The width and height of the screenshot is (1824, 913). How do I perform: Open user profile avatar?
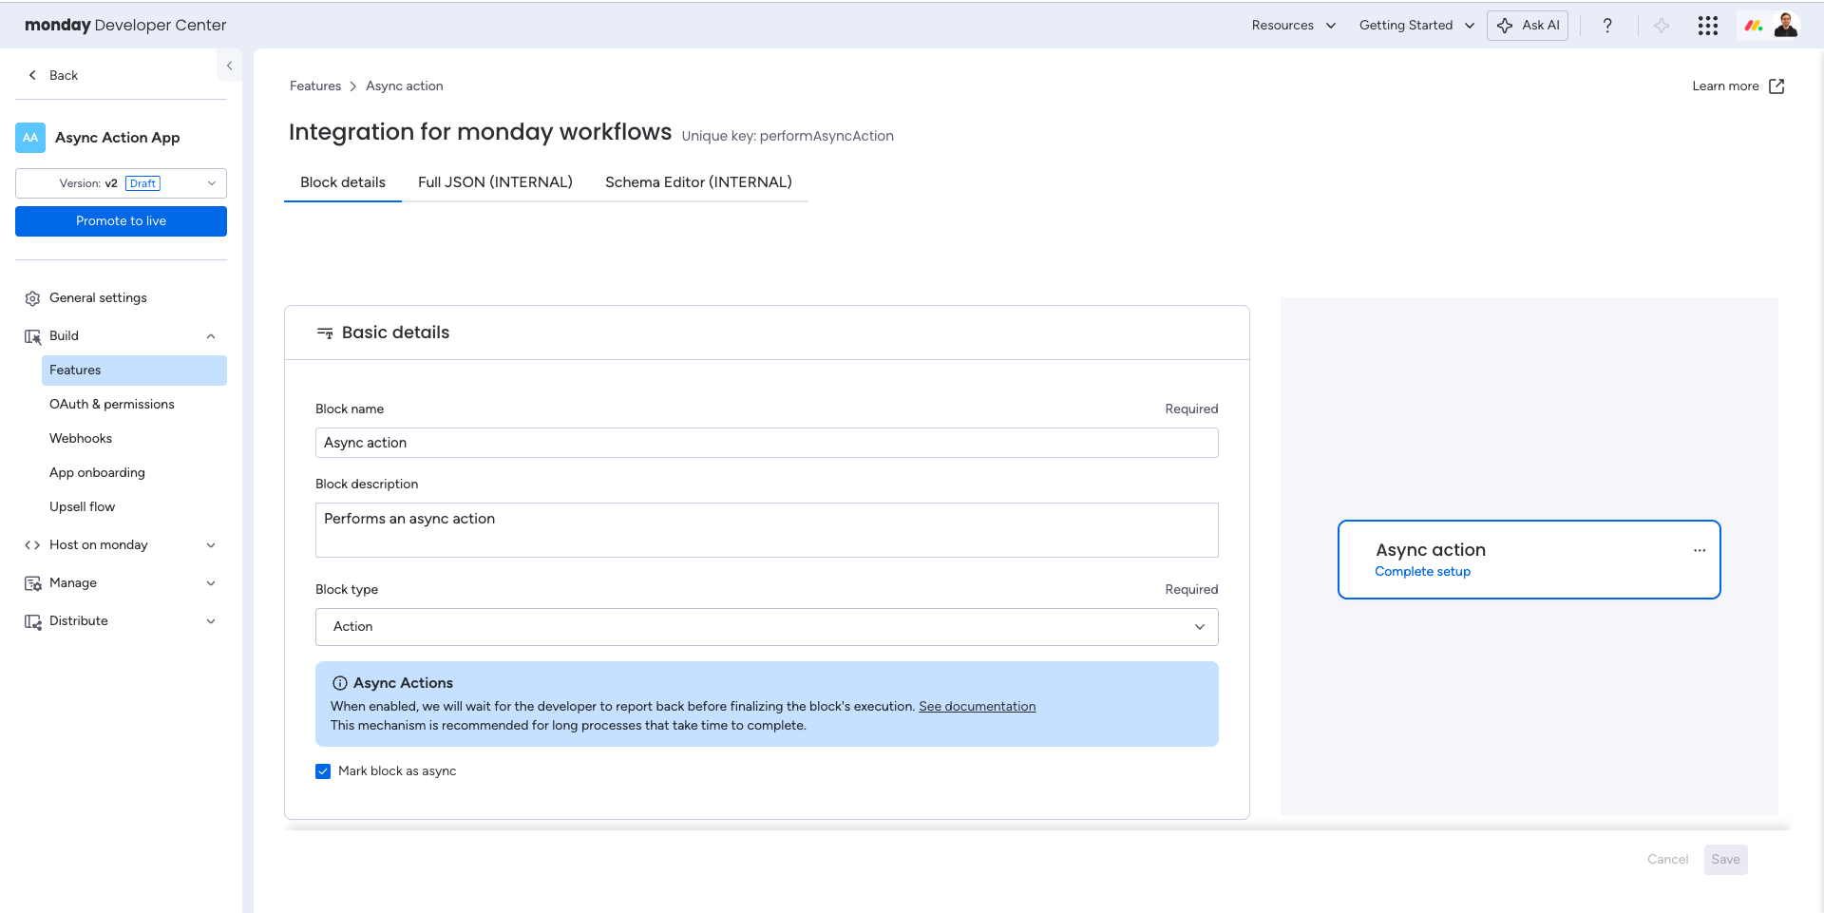point(1786,26)
